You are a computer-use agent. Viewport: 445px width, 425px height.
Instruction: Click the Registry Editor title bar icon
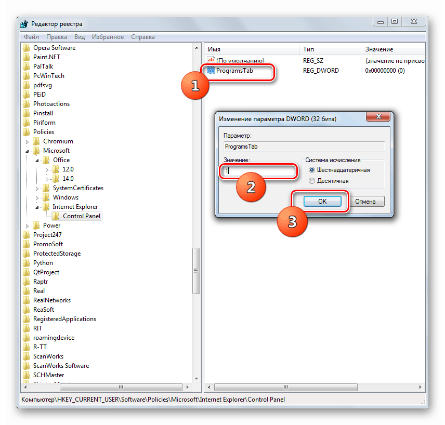(24, 24)
